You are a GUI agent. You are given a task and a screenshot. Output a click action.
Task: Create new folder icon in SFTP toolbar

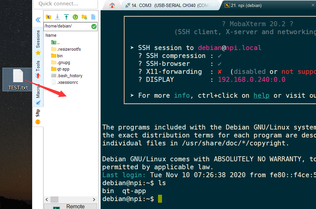(x=84, y=17)
